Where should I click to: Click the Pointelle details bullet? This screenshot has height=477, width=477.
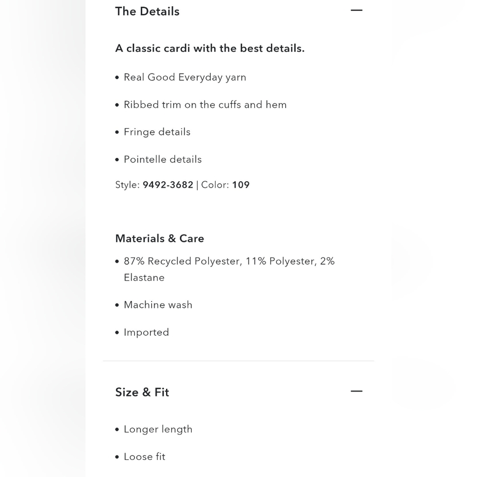(x=163, y=159)
